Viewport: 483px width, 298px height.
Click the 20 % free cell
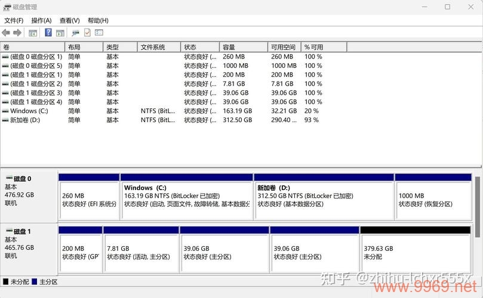coord(312,111)
